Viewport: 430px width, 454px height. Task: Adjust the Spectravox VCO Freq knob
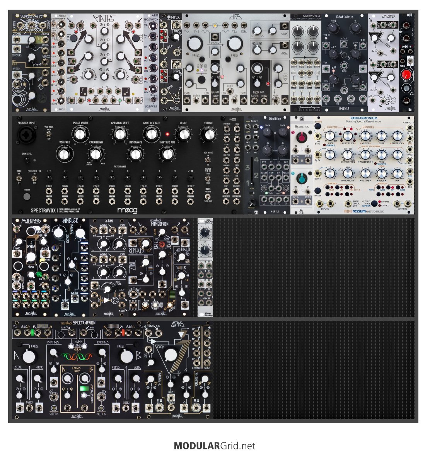pos(64,154)
